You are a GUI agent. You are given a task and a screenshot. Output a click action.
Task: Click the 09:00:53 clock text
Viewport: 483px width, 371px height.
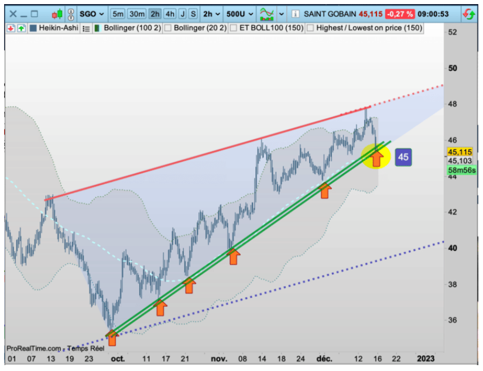coord(433,14)
